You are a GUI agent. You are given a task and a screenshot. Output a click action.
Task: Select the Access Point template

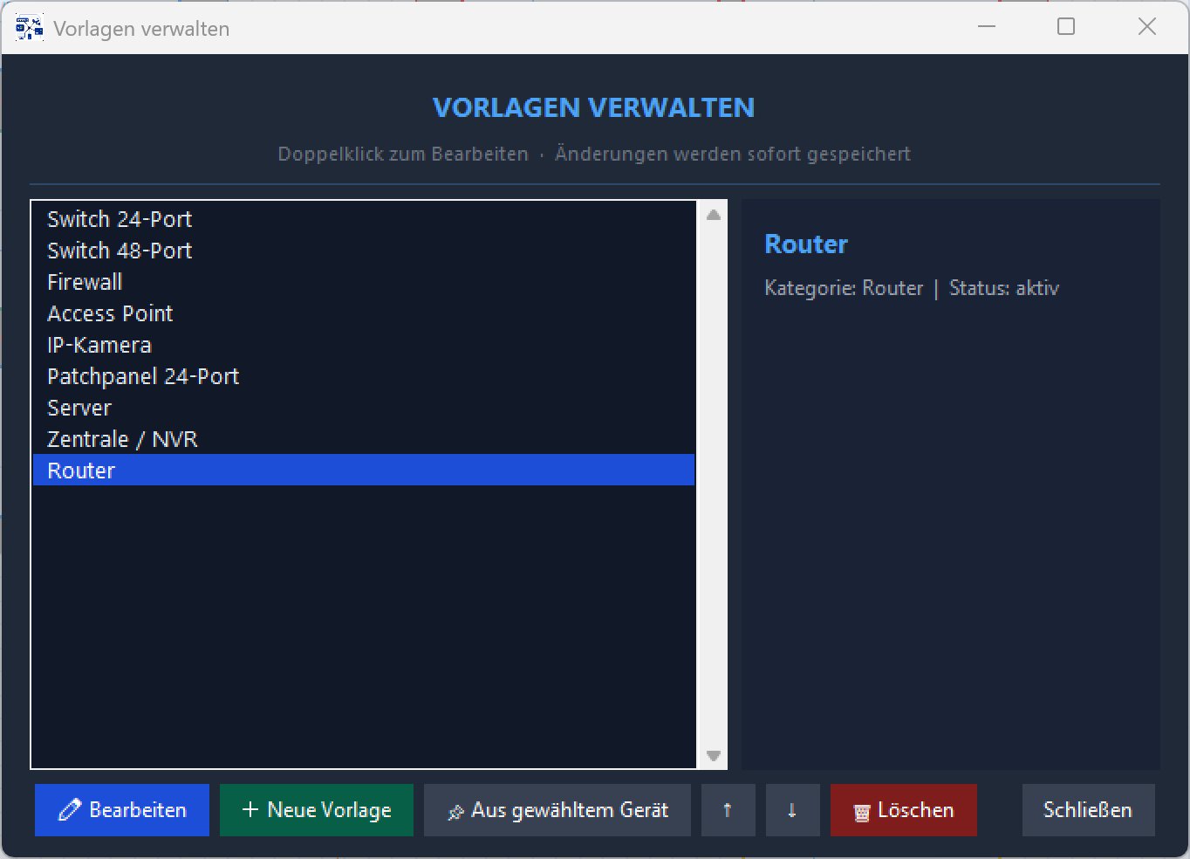click(x=364, y=313)
